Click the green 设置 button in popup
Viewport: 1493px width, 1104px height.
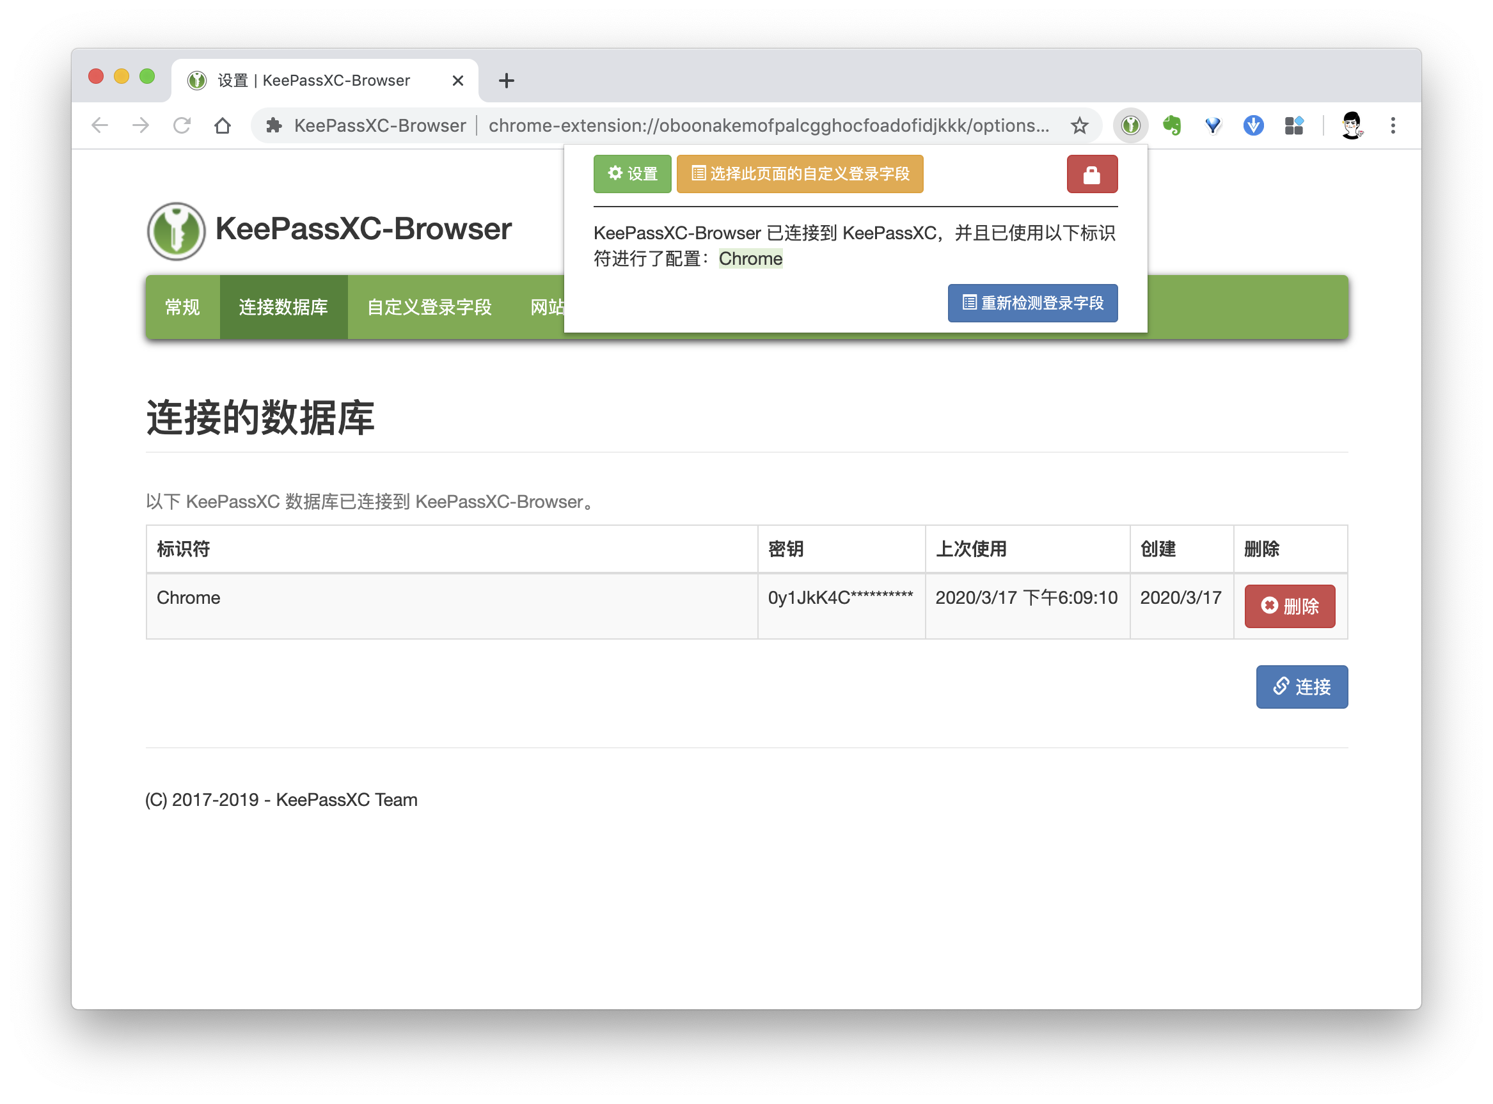pos(632,175)
